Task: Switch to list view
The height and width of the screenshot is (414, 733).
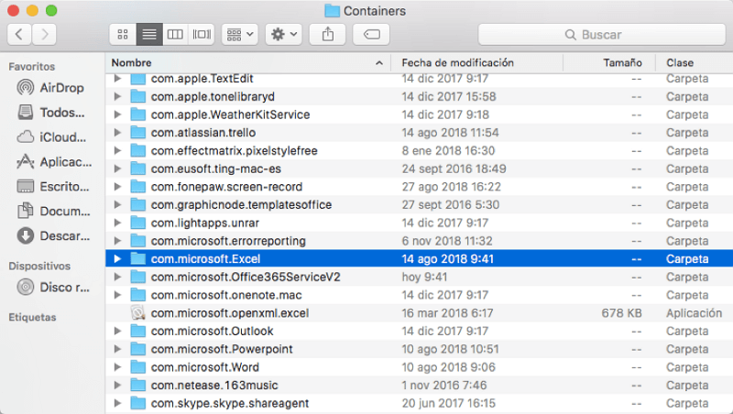Action: point(149,35)
